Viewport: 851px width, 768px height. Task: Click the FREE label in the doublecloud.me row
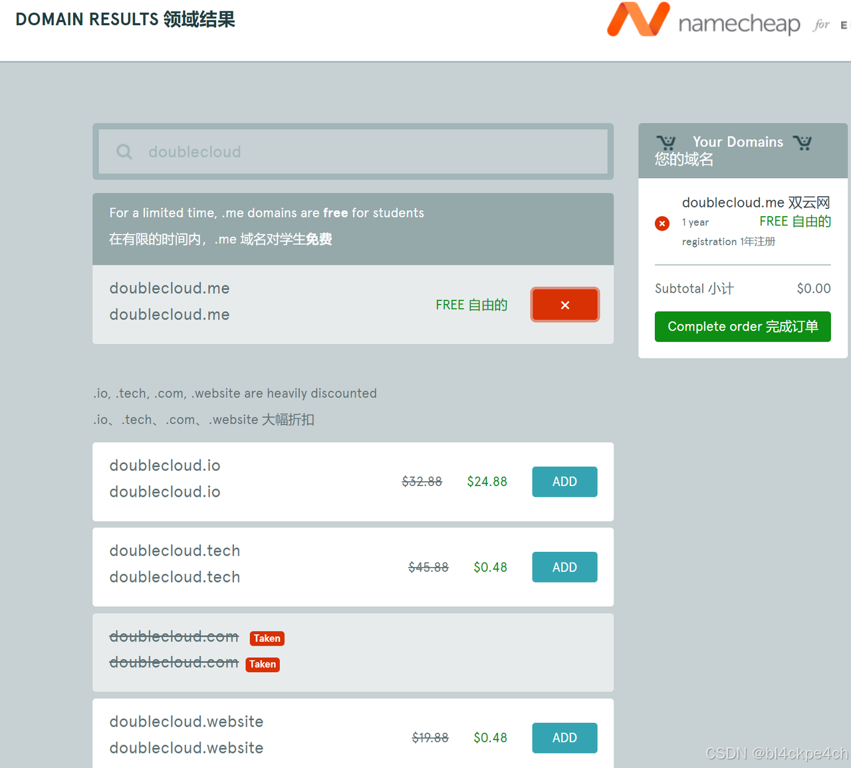471,305
